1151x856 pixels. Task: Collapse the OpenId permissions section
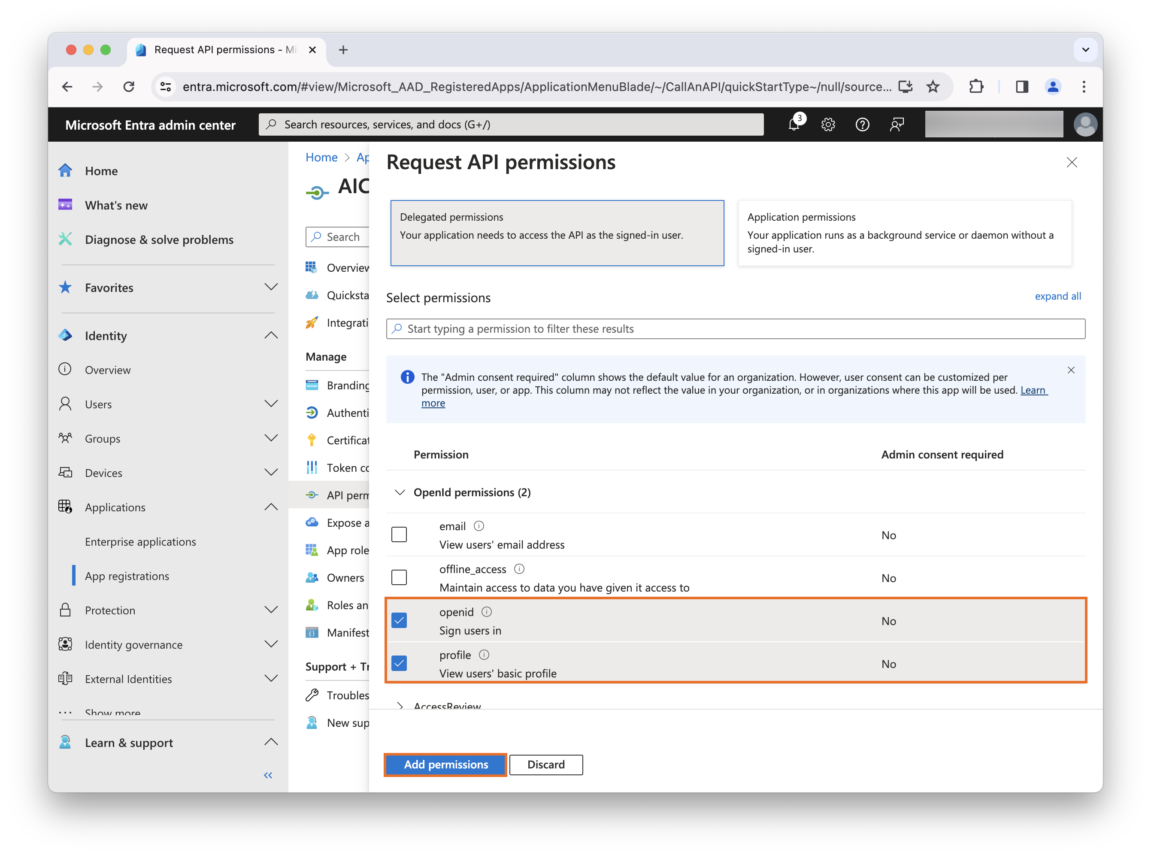tap(400, 492)
